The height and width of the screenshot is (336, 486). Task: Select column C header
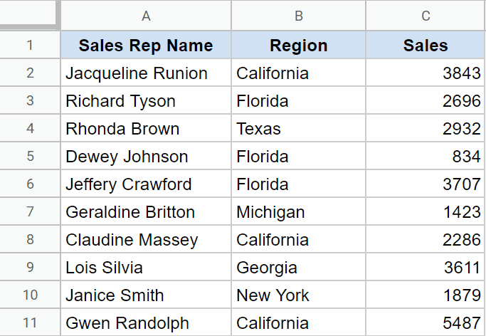tap(426, 15)
